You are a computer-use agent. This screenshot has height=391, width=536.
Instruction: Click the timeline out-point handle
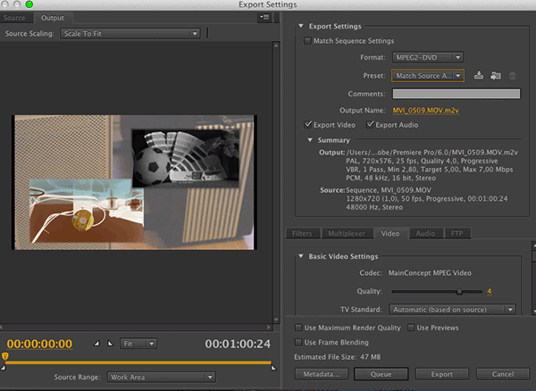coord(273,368)
